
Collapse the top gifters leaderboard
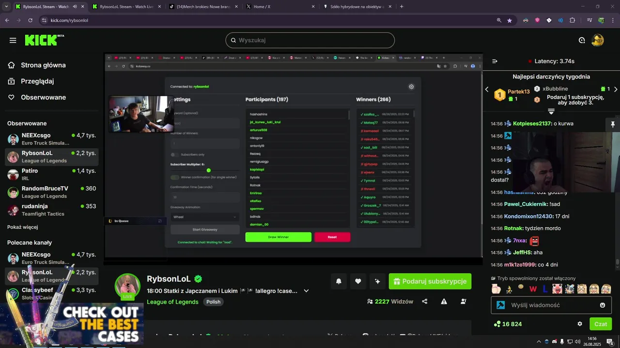tap(551, 112)
